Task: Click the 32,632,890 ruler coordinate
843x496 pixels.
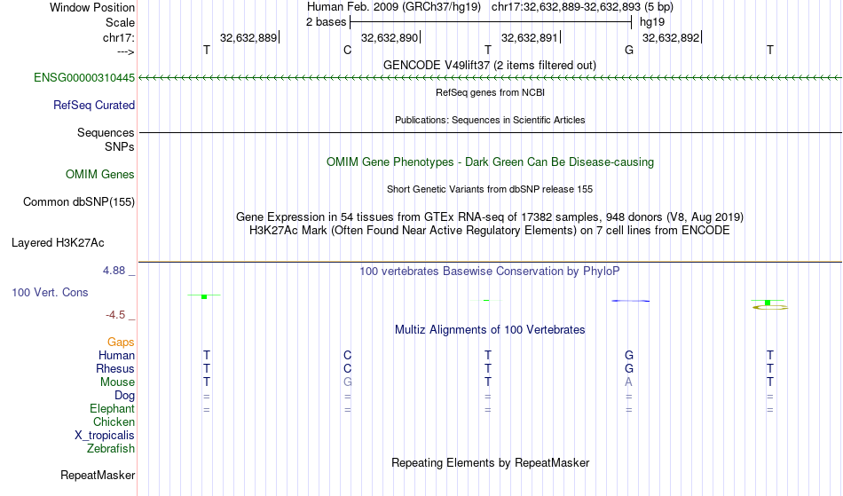Action: (x=390, y=37)
